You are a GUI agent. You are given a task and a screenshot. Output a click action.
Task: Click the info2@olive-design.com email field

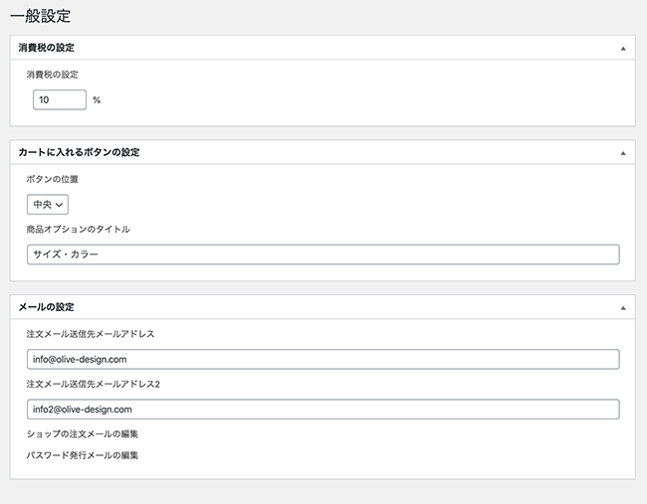tap(323, 410)
